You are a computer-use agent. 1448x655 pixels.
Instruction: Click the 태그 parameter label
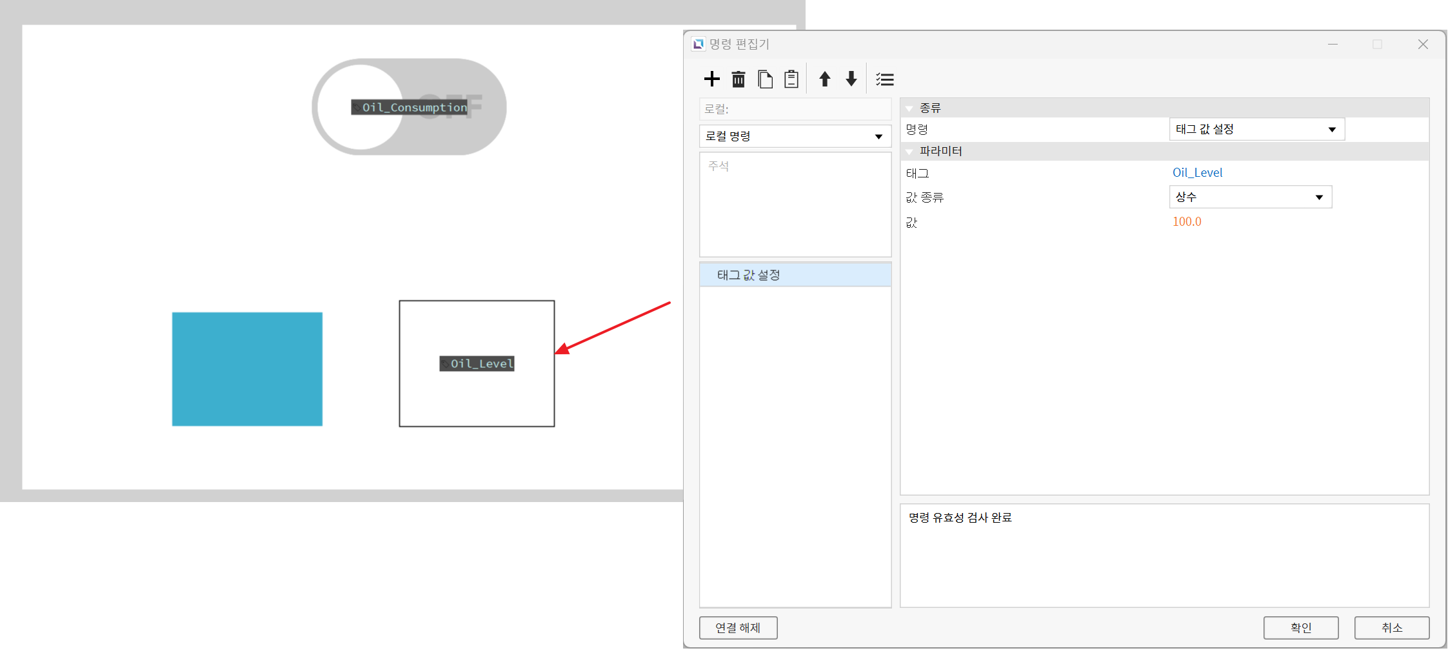click(x=917, y=173)
